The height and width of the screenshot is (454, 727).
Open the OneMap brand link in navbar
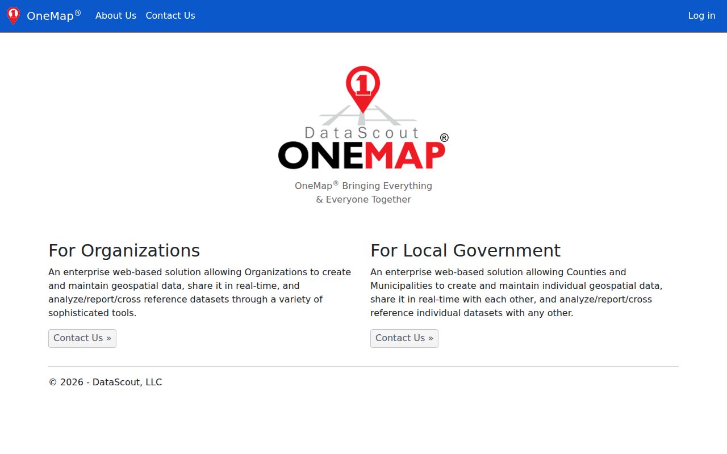click(54, 15)
